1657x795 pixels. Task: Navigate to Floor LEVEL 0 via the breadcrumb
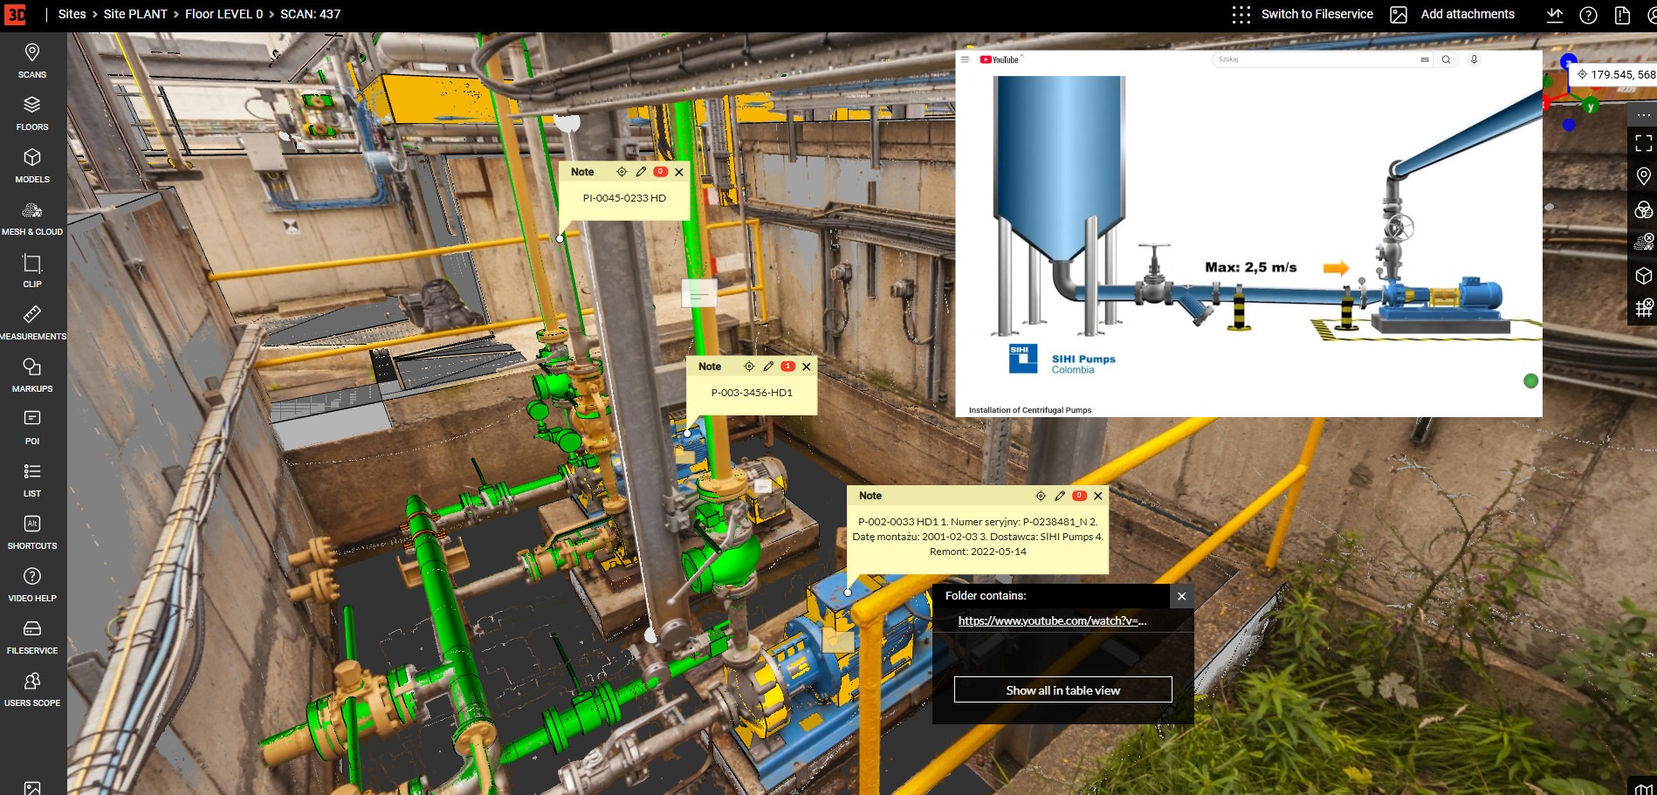tap(223, 14)
